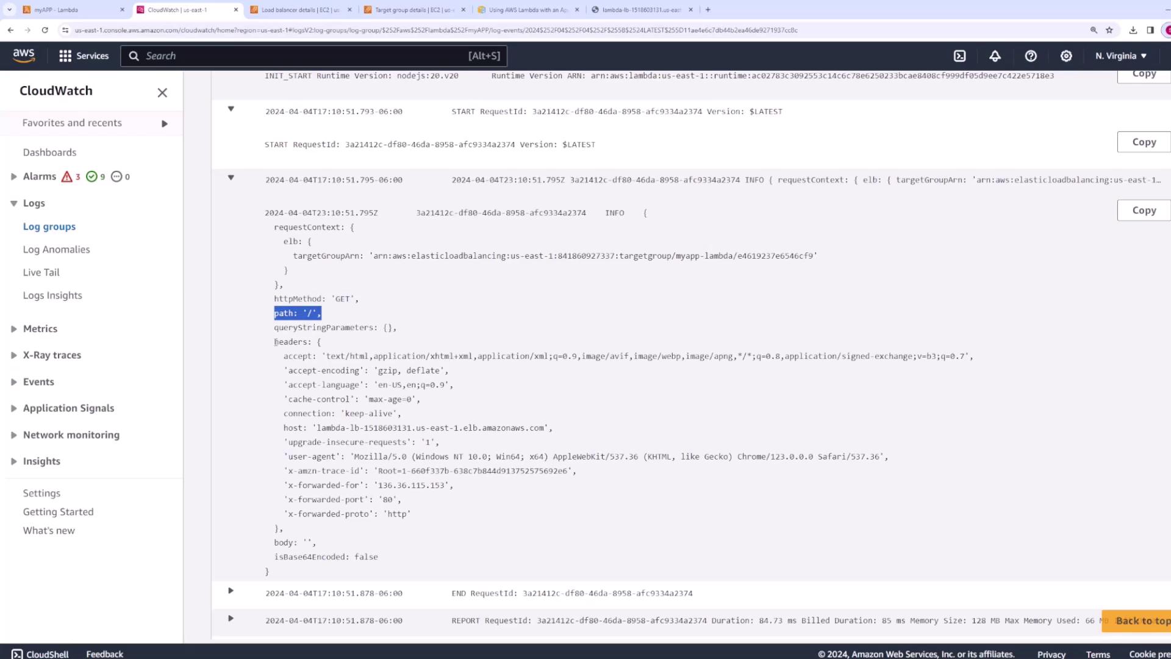Click the AWS logo home icon
This screenshot has width=1171, height=659.
pos(24,56)
